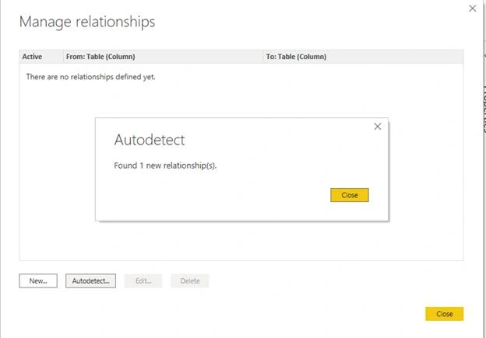This screenshot has height=338, width=486.
Task: Click the 'Found 1 new relationship(s).' message
Action: point(165,166)
